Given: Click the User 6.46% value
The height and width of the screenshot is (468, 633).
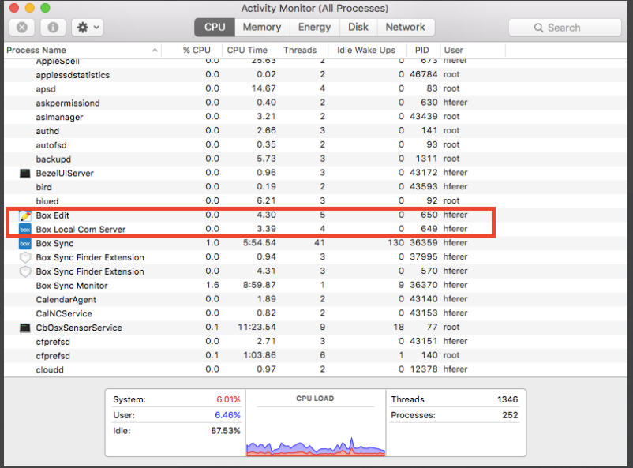Looking at the screenshot, I should 227,415.
